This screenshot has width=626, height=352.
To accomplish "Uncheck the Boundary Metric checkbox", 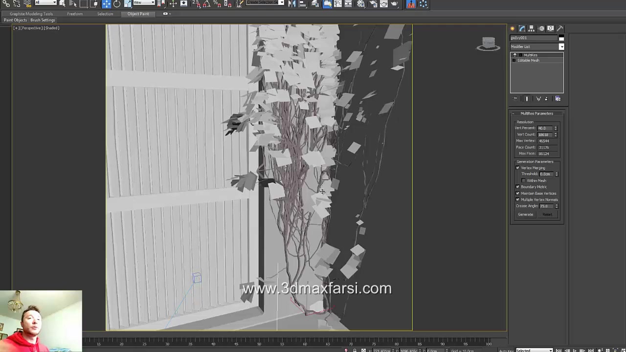I will [x=517, y=187].
